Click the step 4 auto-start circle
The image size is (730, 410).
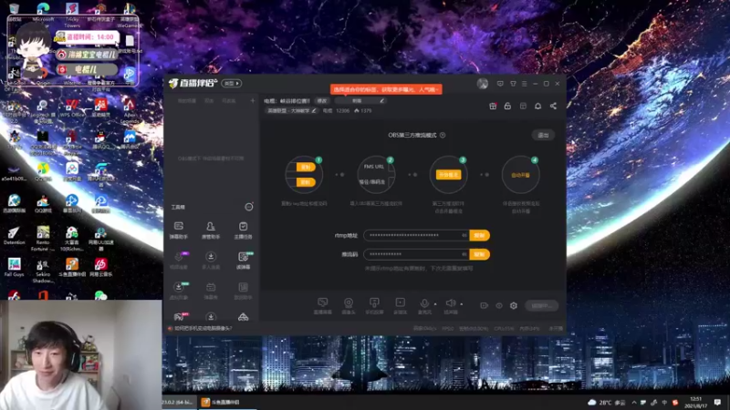click(x=520, y=175)
